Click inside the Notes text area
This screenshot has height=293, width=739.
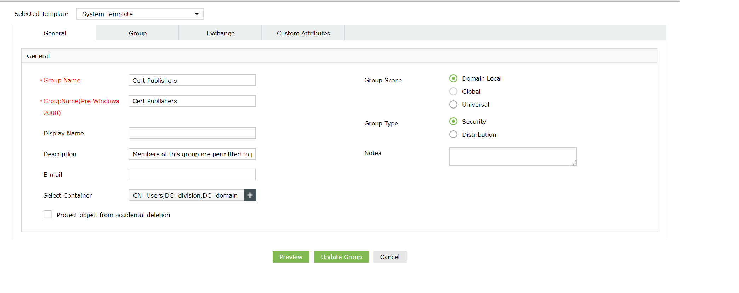click(x=512, y=157)
